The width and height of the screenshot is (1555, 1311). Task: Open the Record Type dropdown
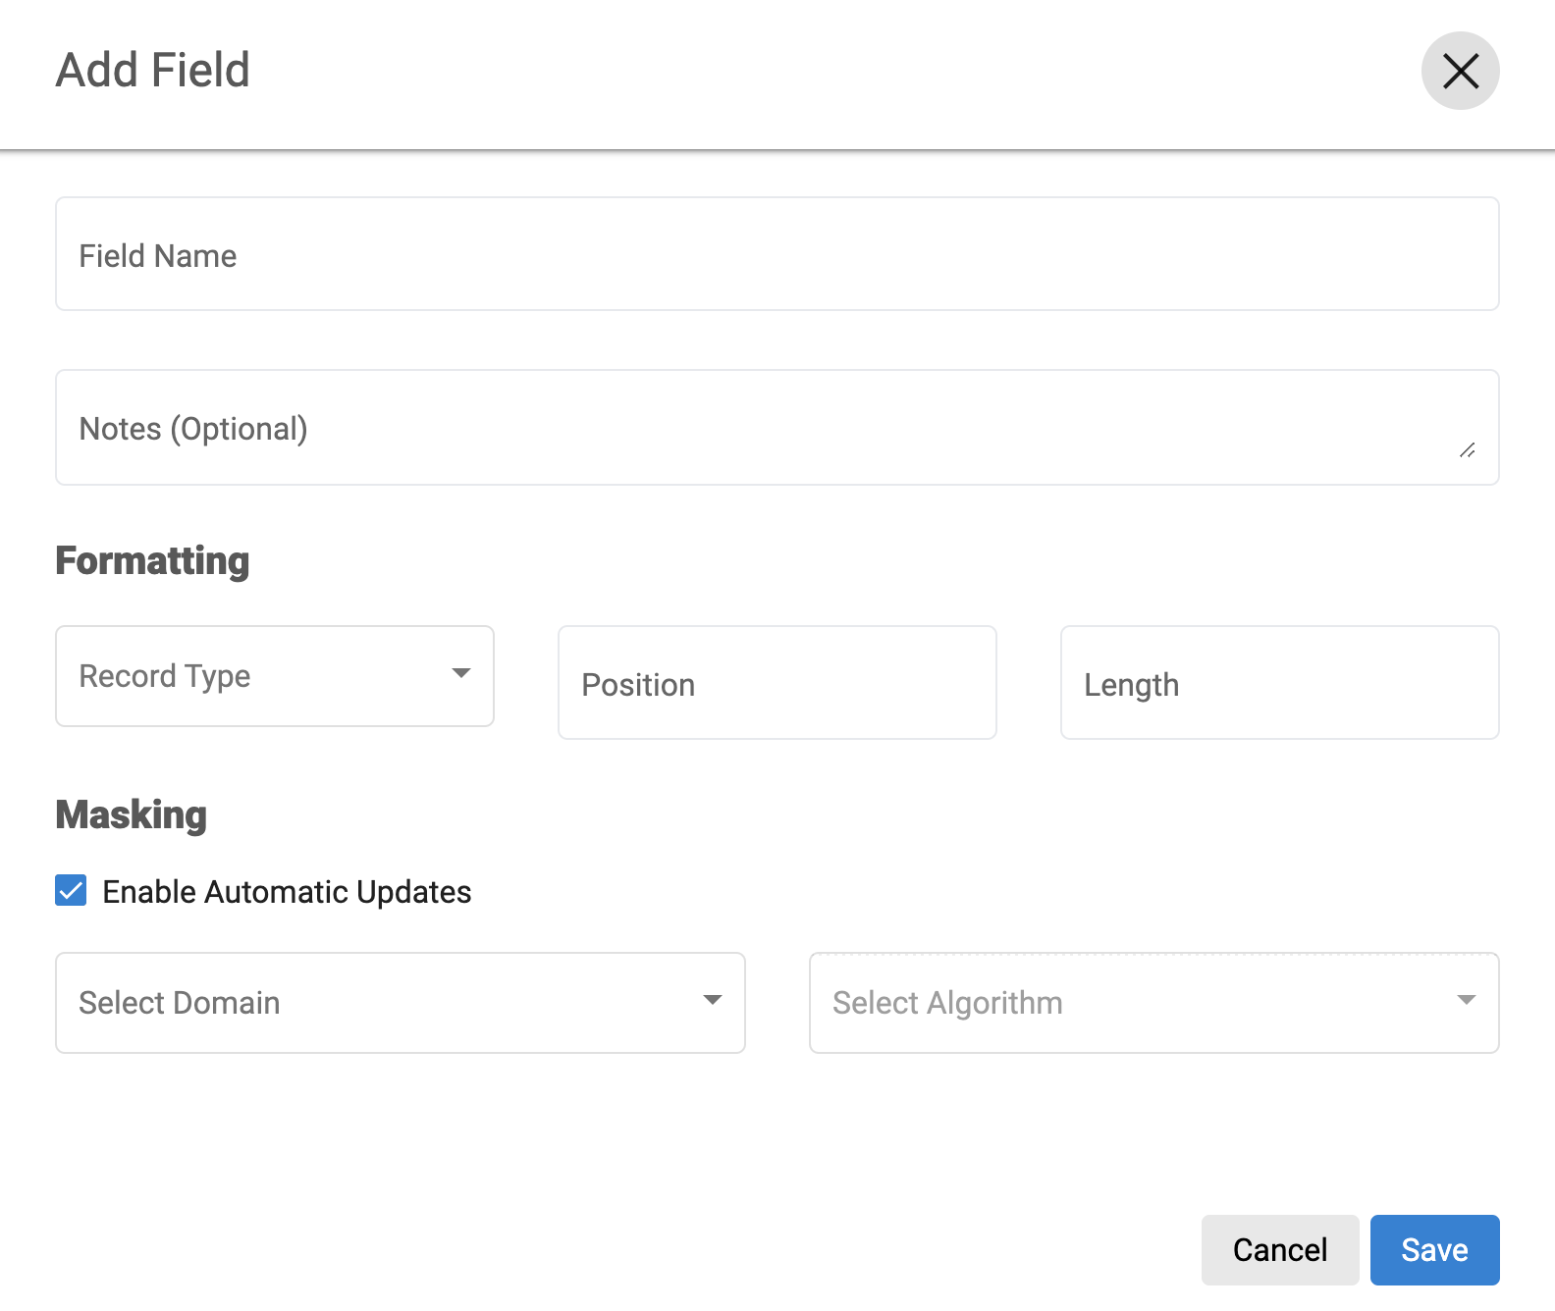255,676
